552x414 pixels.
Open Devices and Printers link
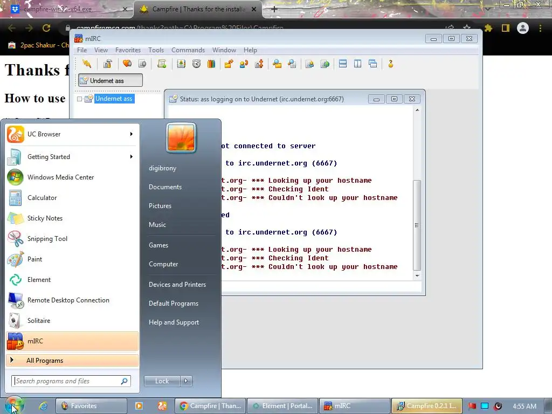(x=177, y=285)
